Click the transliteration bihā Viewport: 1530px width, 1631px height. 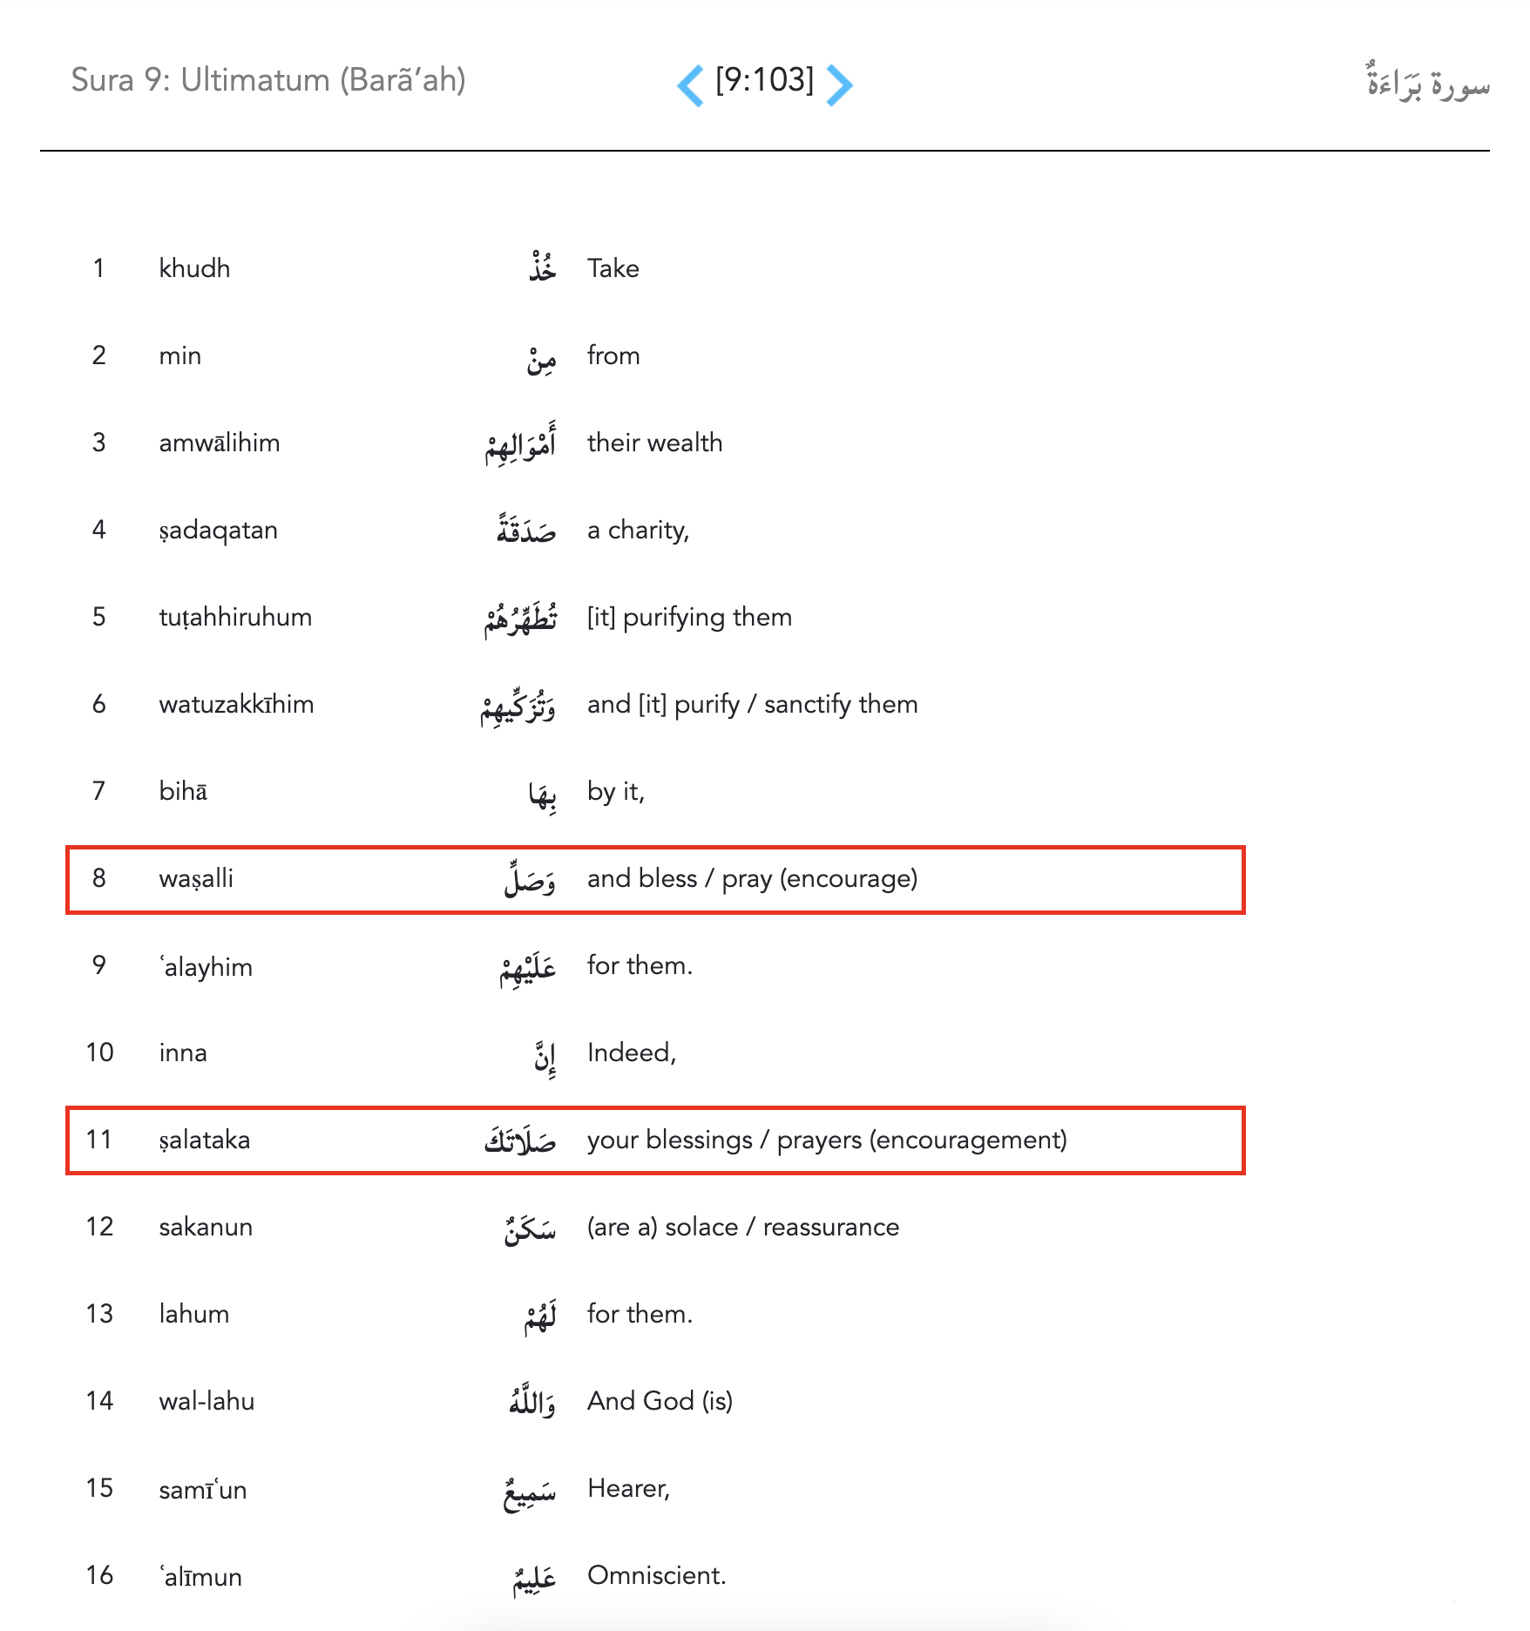point(183,791)
